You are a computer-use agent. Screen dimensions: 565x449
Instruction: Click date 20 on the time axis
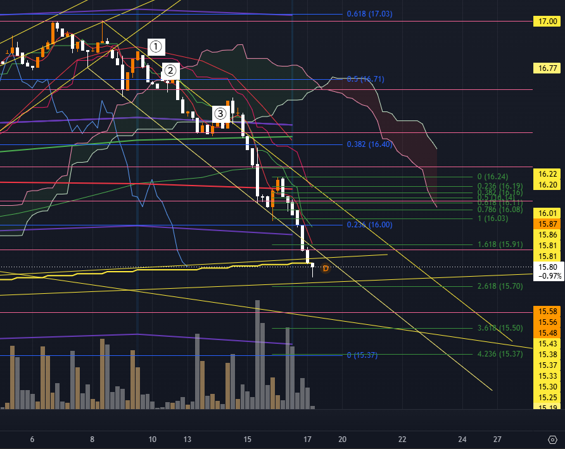[342, 440]
